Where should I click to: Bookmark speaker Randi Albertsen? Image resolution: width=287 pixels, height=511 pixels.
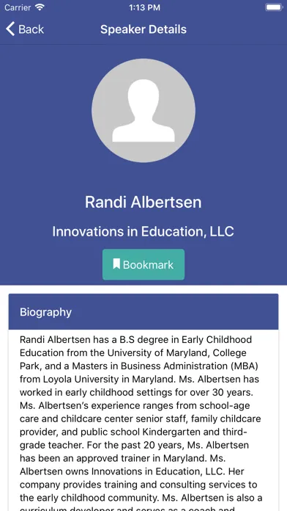pos(143,264)
